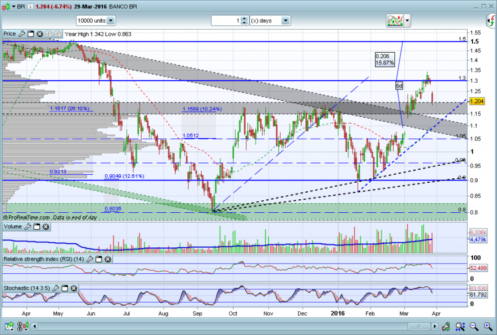Maximize the RSI panel
Image resolution: width=497 pixels, height=335 pixels.
tap(99, 259)
